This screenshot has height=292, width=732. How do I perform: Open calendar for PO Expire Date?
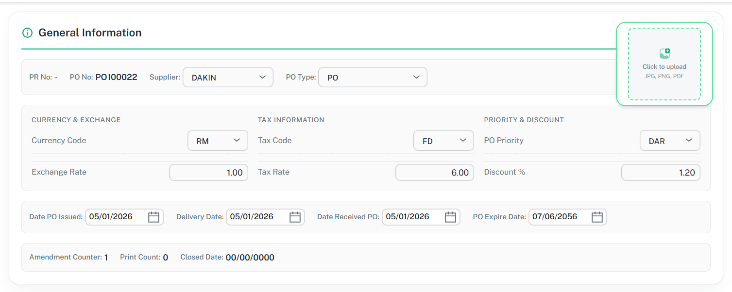click(597, 217)
